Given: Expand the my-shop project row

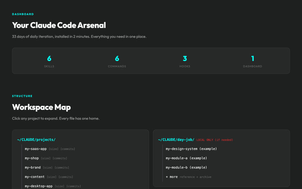Looking at the screenshot, I should click(46, 158).
